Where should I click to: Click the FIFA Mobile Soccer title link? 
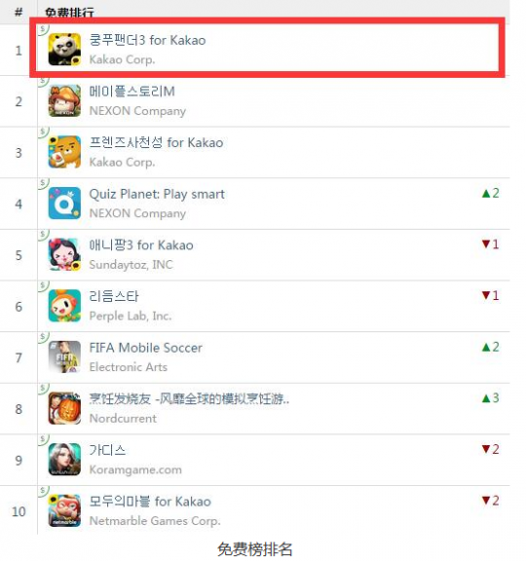[146, 348]
